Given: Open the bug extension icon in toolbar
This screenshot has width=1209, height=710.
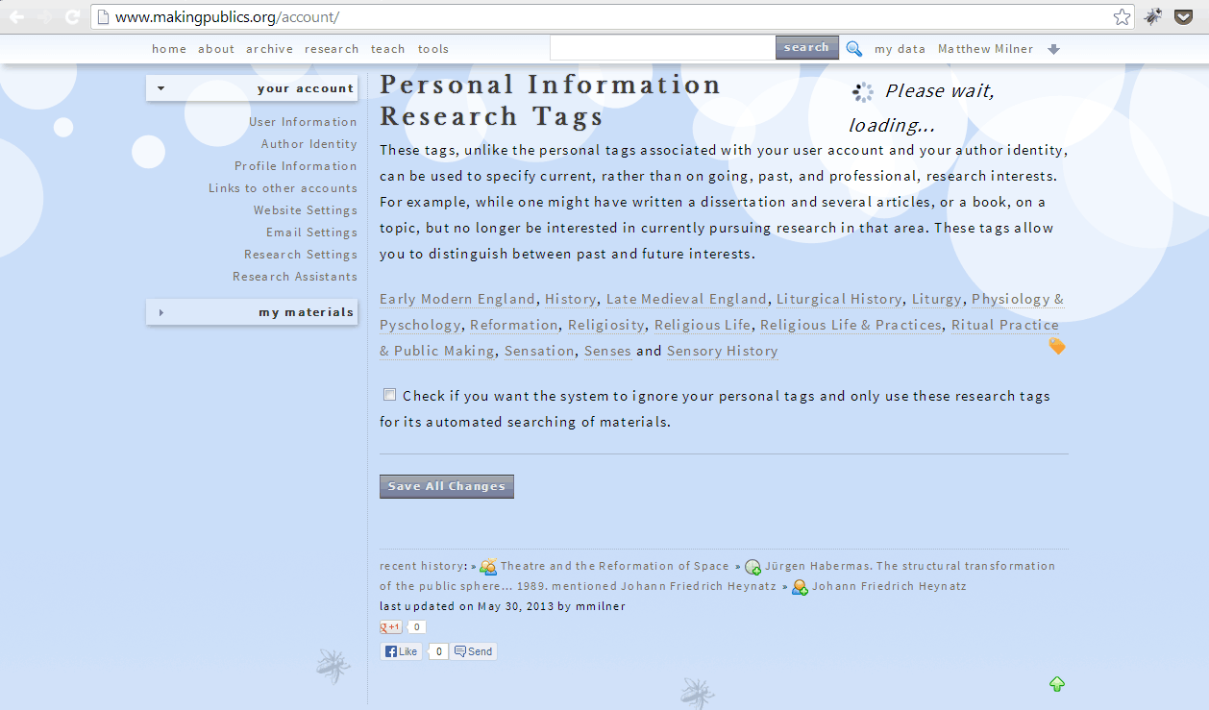Looking at the screenshot, I should [x=1153, y=16].
